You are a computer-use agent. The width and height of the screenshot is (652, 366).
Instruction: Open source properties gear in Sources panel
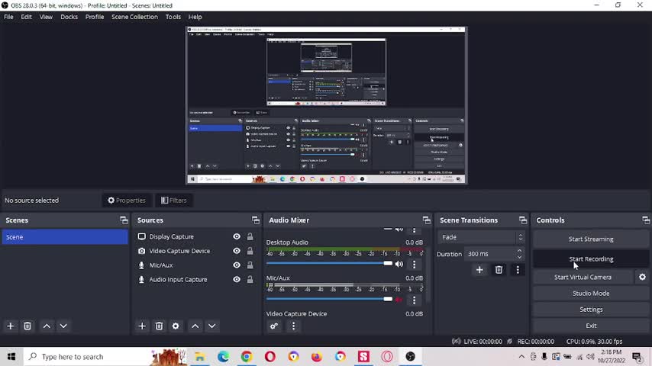tap(176, 326)
